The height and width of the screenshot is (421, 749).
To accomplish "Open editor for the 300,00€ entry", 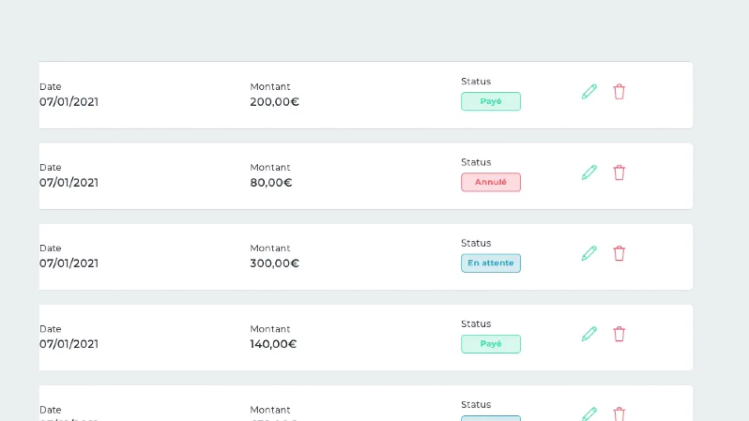I will coord(589,254).
